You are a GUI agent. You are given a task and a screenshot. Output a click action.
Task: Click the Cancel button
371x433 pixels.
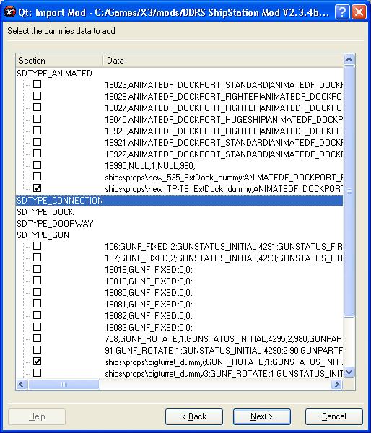(334, 416)
